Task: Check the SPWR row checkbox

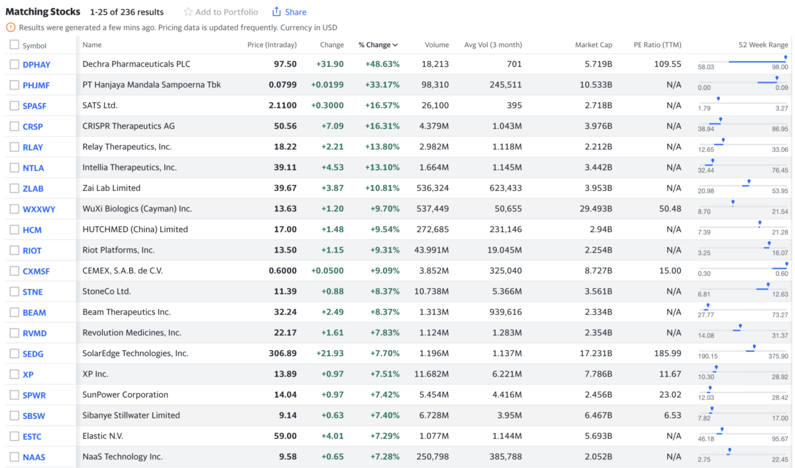Action: pyautogui.click(x=15, y=394)
